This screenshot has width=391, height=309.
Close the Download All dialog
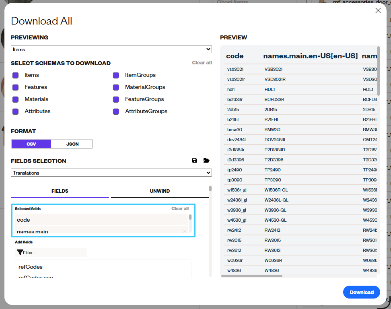coord(378,10)
